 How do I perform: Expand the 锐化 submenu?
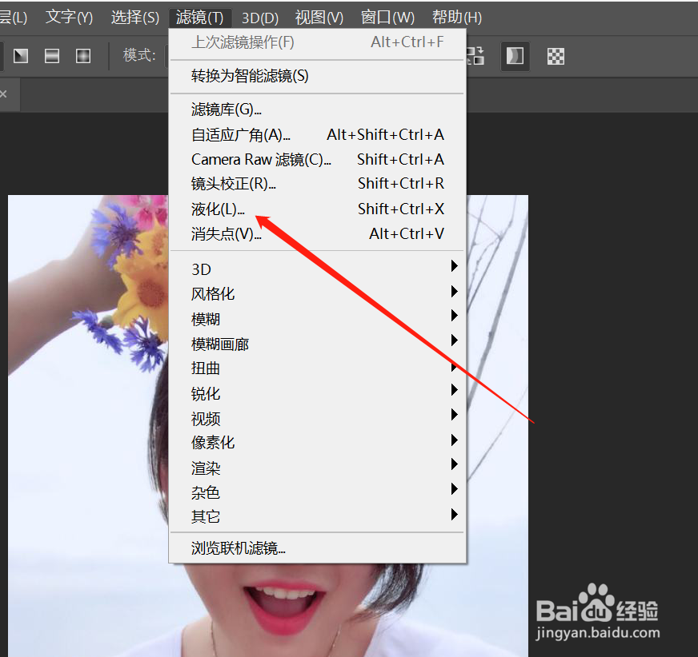click(318, 393)
